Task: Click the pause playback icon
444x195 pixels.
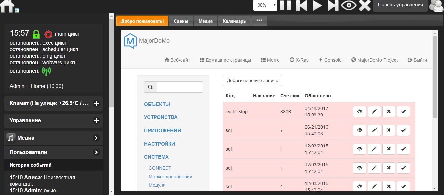Action: point(286,5)
